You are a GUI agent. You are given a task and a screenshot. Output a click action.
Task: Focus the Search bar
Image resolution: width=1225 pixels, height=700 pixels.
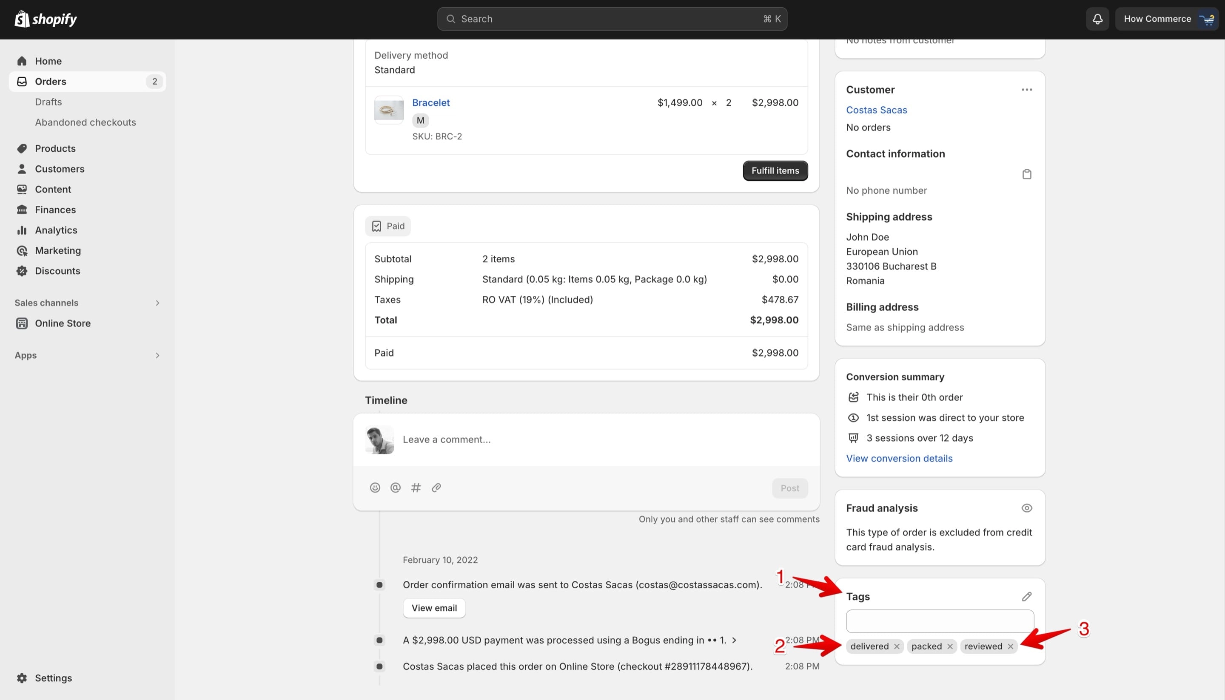[x=612, y=19]
